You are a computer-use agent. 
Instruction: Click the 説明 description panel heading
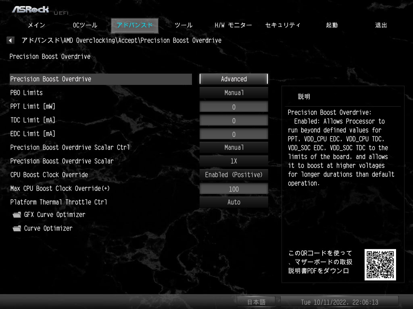click(304, 97)
